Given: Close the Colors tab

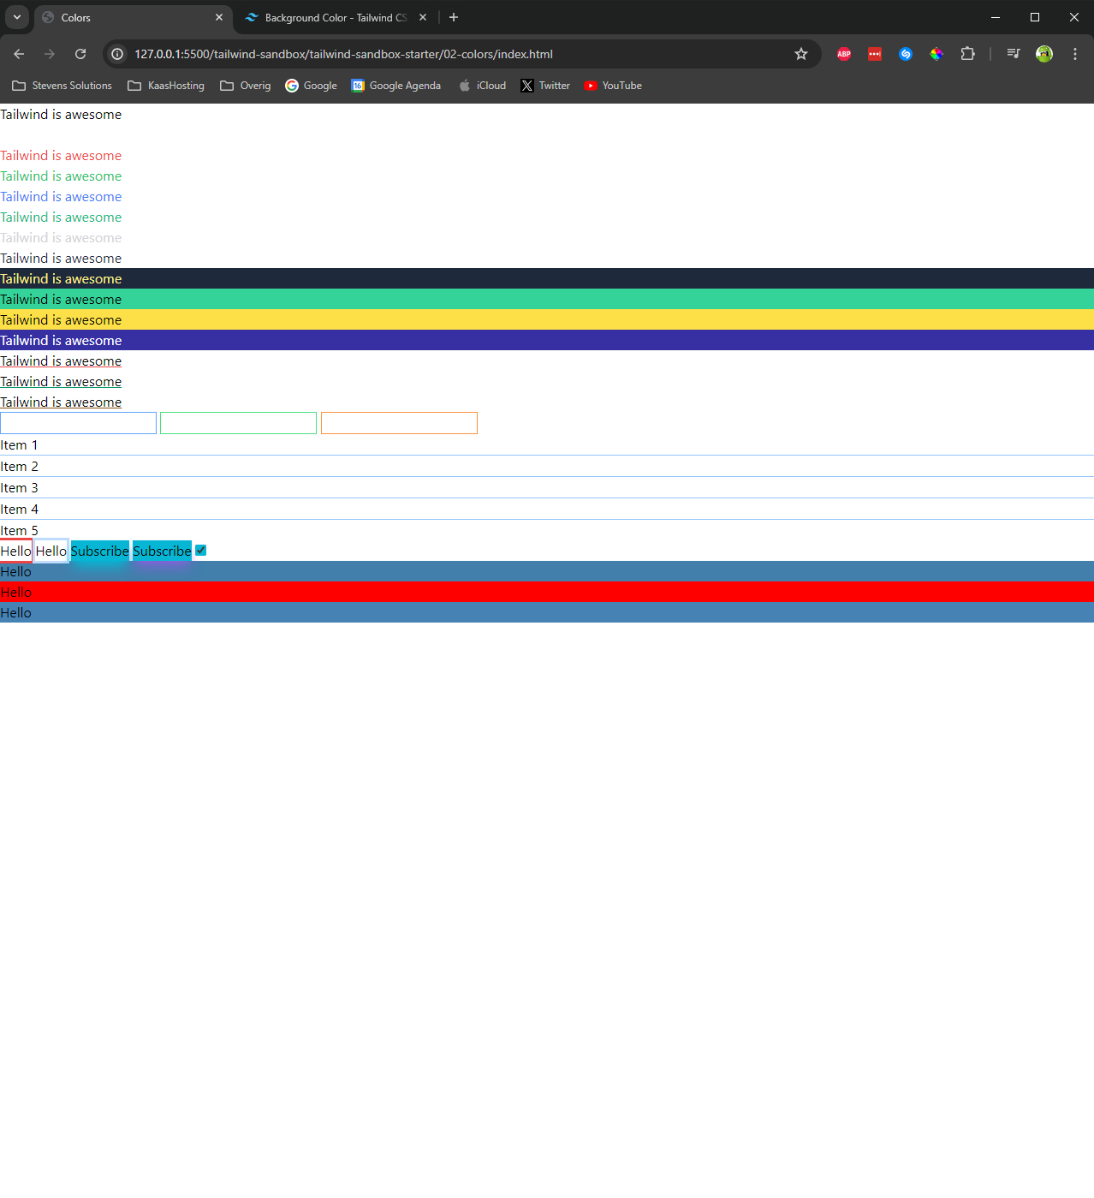Looking at the screenshot, I should click(219, 17).
